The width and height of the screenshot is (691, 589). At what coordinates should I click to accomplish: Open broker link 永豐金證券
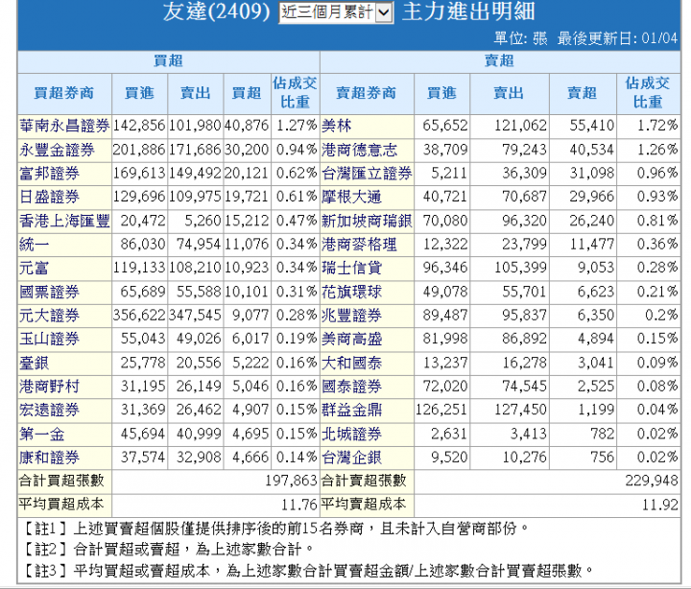tap(57, 151)
